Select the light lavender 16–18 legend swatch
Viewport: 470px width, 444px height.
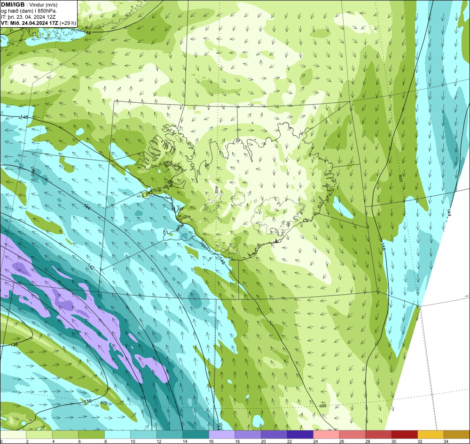tap(222, 435)
